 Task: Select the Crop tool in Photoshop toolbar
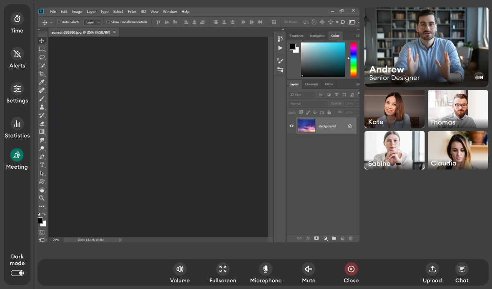click(42, 74)
